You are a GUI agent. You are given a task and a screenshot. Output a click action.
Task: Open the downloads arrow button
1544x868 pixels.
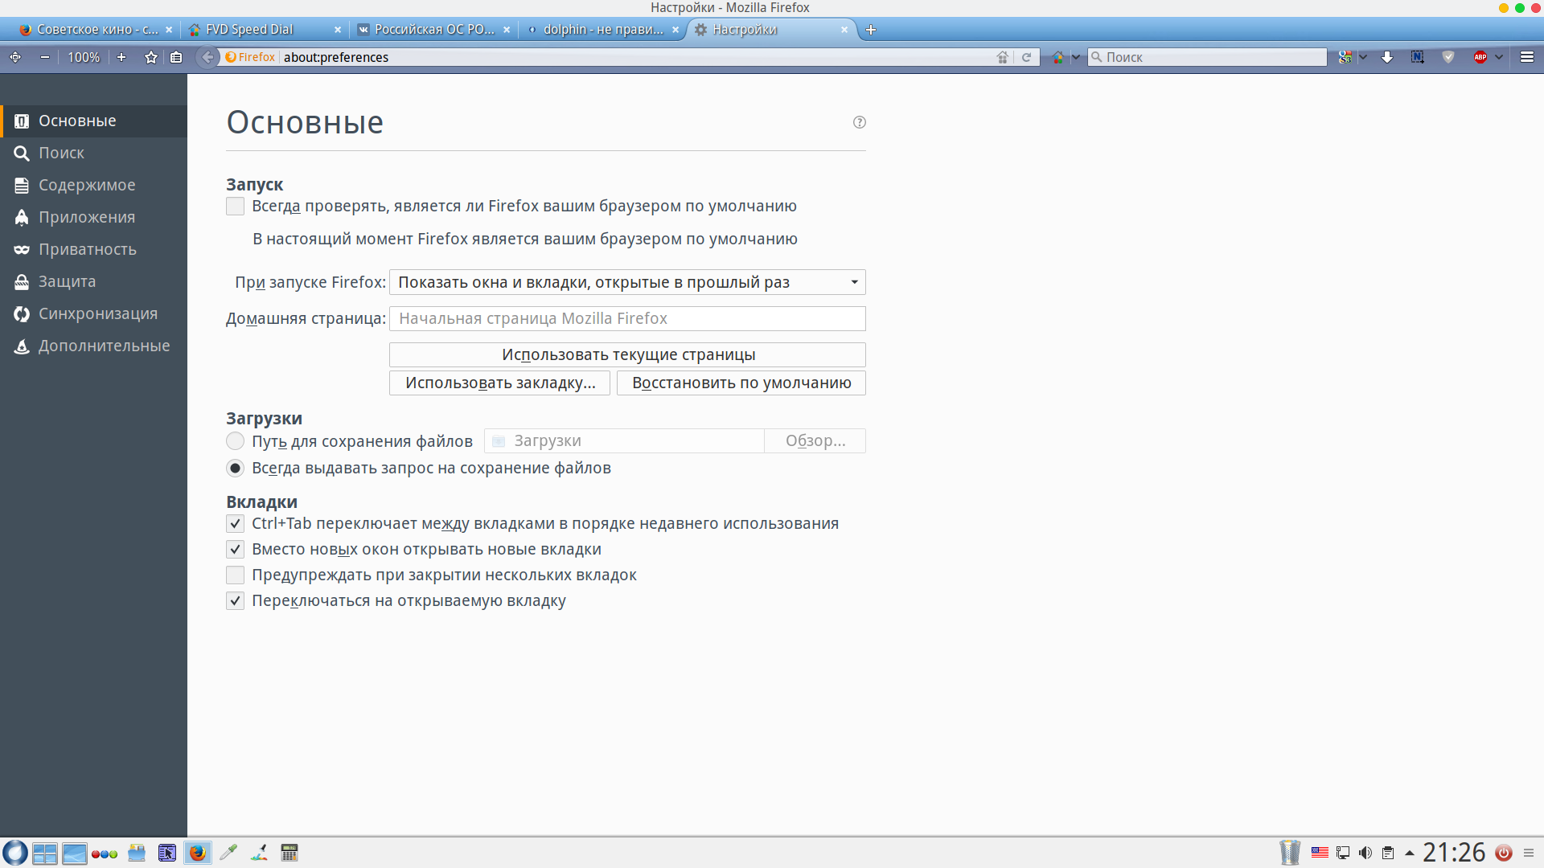1387,57
